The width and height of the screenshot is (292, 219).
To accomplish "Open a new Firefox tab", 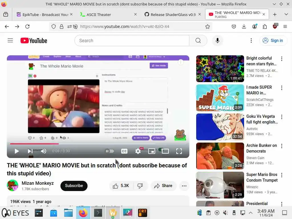I will coord(275,15).
